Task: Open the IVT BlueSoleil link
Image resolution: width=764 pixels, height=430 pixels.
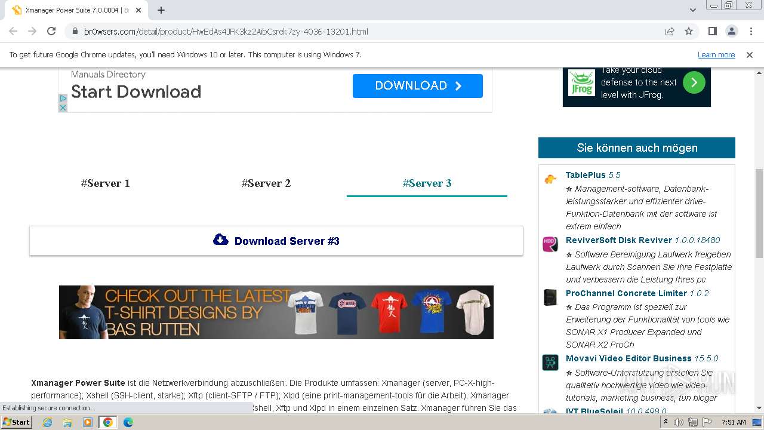Action: tap(616, 411)
